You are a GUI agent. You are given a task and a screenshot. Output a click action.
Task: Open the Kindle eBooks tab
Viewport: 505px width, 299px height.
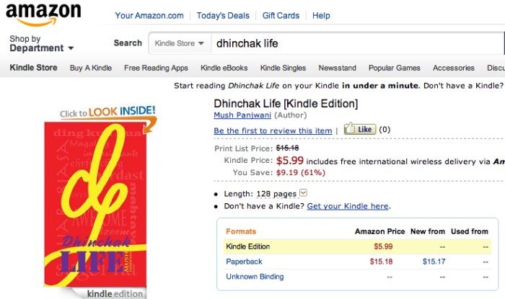[224, 68]
